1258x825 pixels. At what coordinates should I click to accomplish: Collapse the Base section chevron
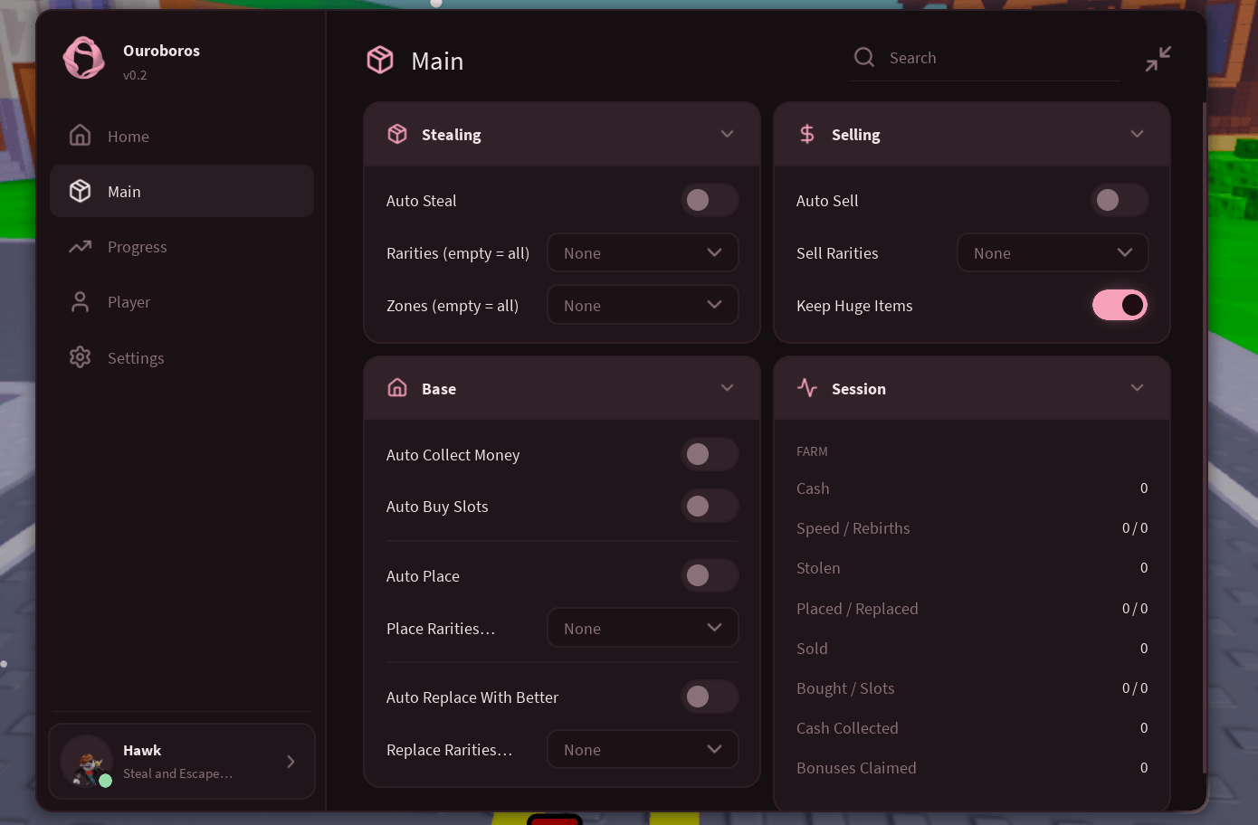tap(727, 388)
